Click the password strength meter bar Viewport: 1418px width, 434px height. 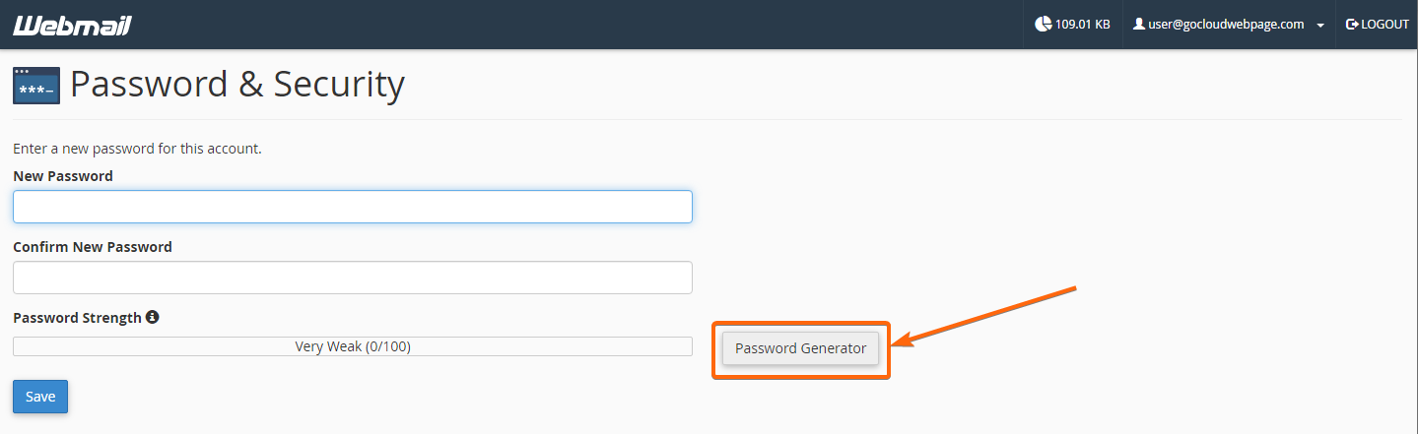pyautogui.click(x=353, y=346)
